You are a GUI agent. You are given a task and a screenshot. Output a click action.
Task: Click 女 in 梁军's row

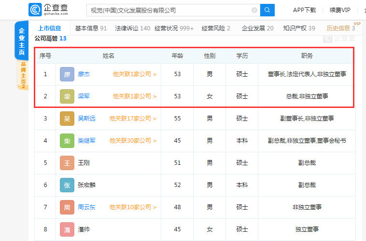tap(210, 96)
